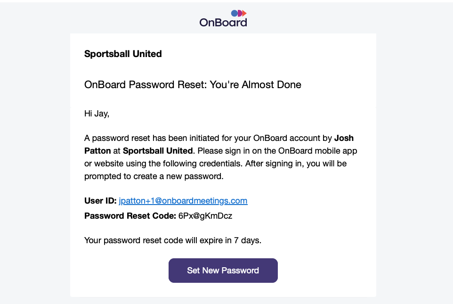Click the Password Reset Code label
Screen dimensions: 453x304
pyautogui.click(x=130, y=216)
